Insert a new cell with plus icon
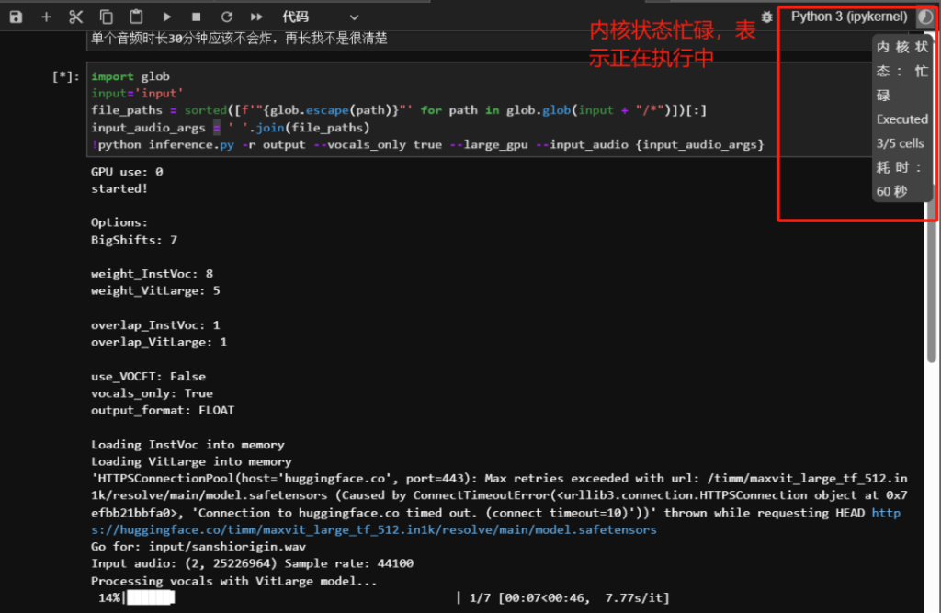 (x=46, y=17)
